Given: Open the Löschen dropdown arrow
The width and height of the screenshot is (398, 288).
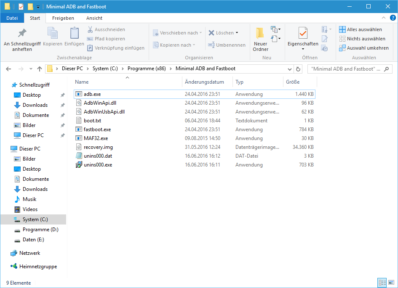Looking at the screenshot, I should (237, 33).
